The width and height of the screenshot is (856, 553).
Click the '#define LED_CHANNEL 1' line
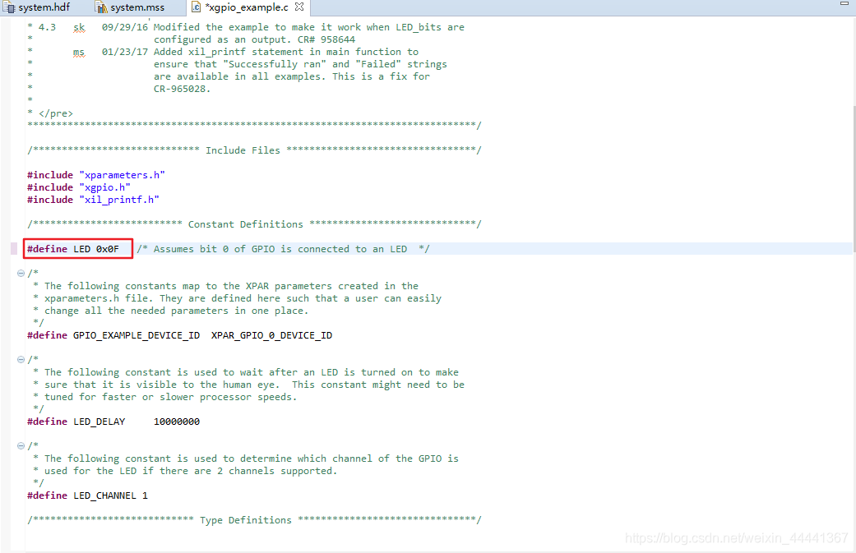(87, 495)
